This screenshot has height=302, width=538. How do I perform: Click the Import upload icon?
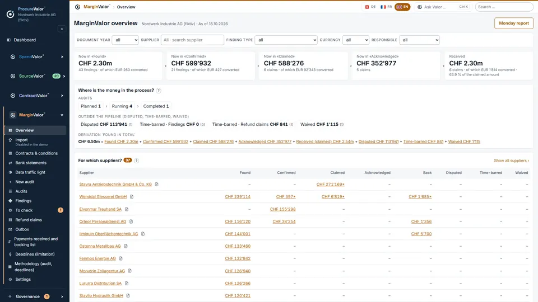10,140
